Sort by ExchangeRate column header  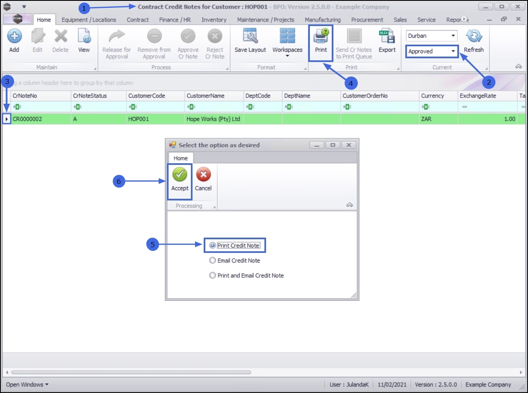(488, 95)
